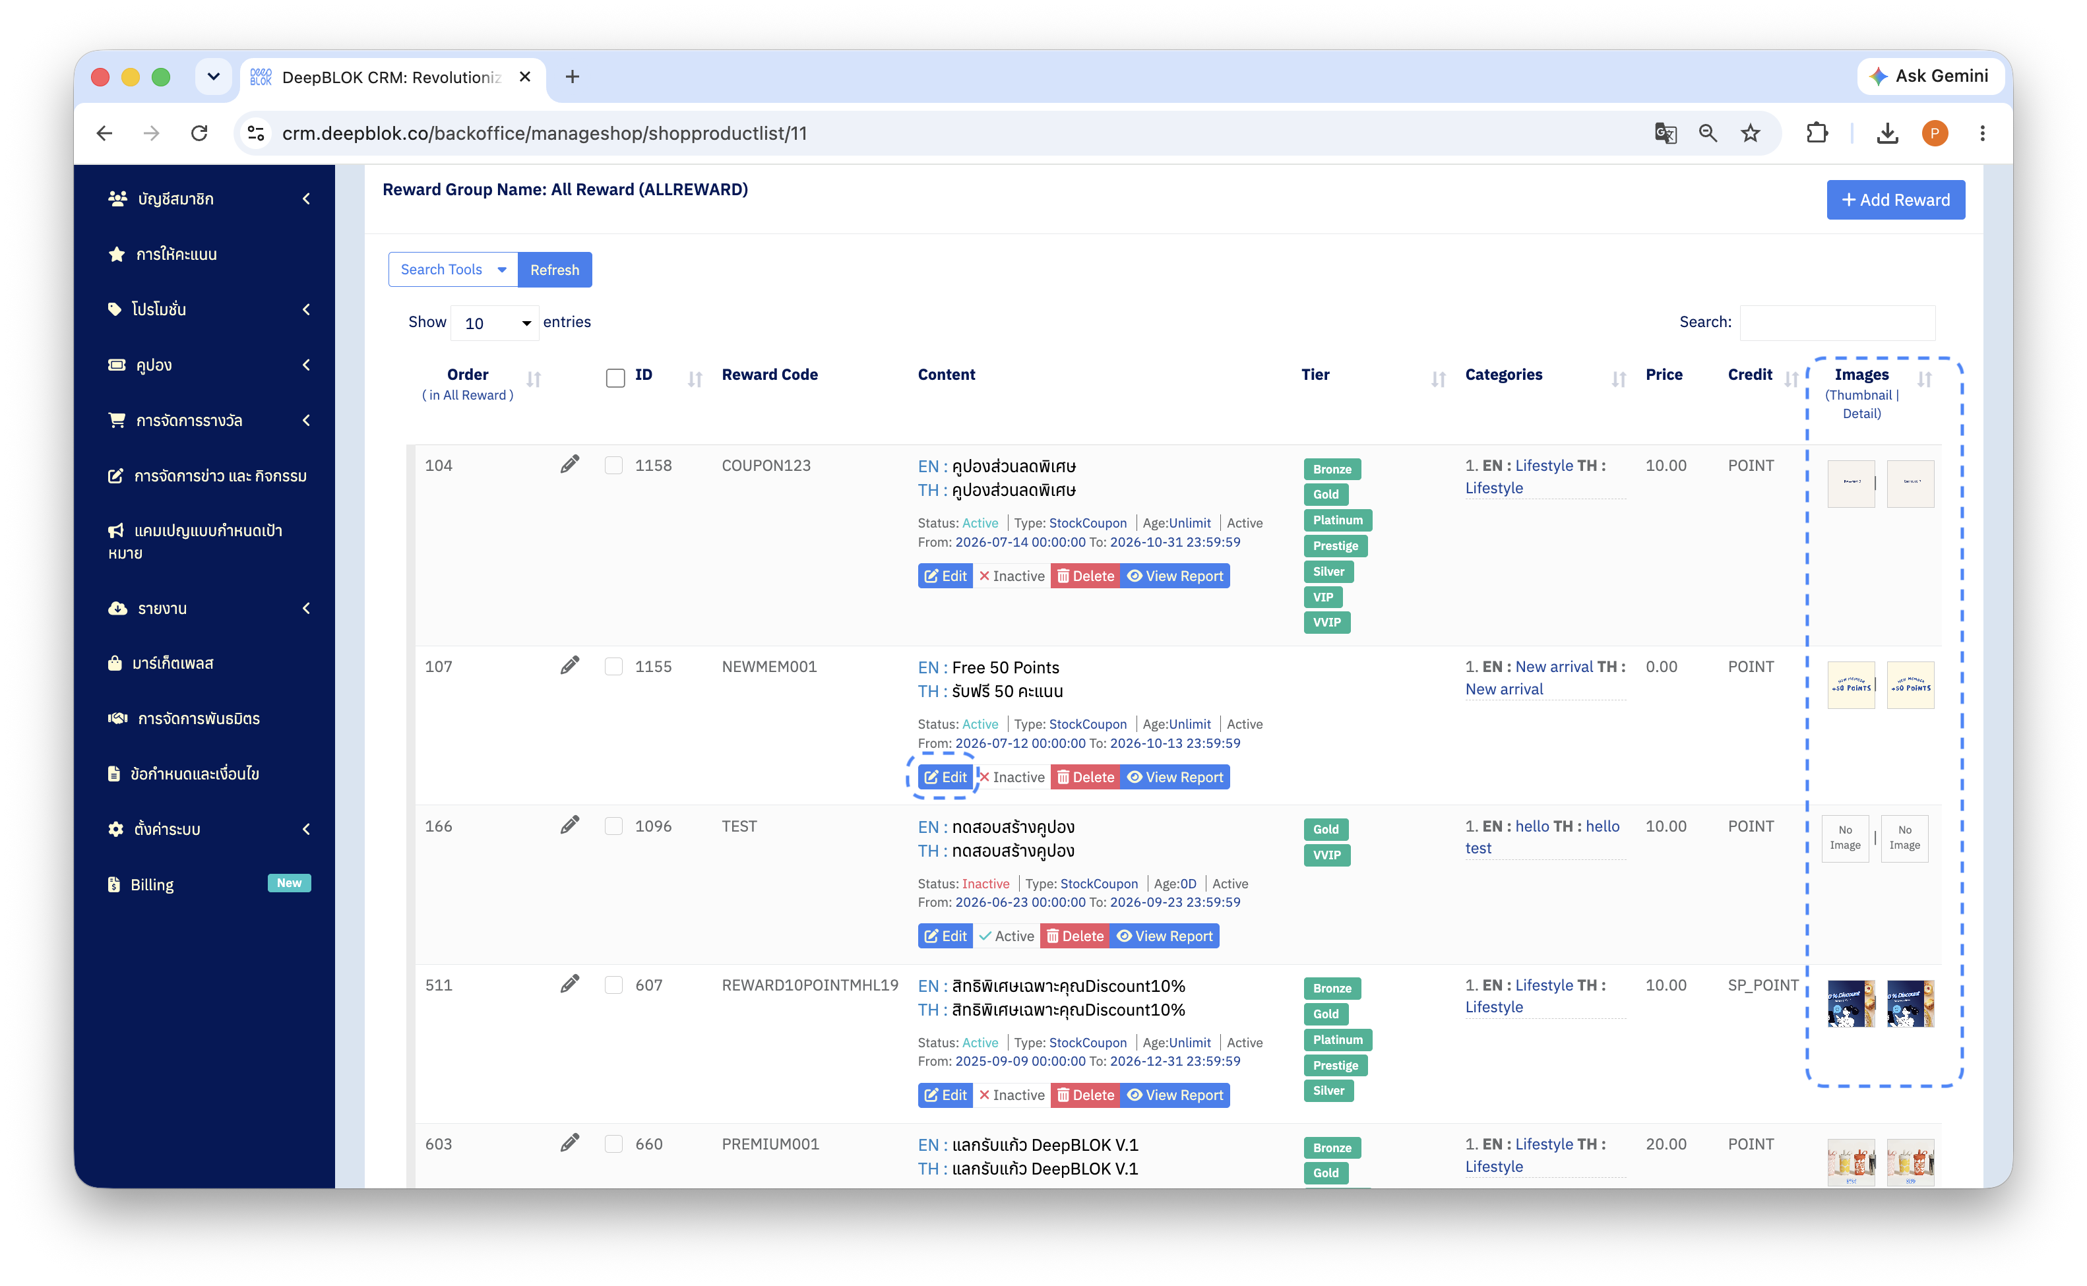Tick the checkbox for ID 1096
Viewport: 2087px width, 1286px height.
[613, 826]
